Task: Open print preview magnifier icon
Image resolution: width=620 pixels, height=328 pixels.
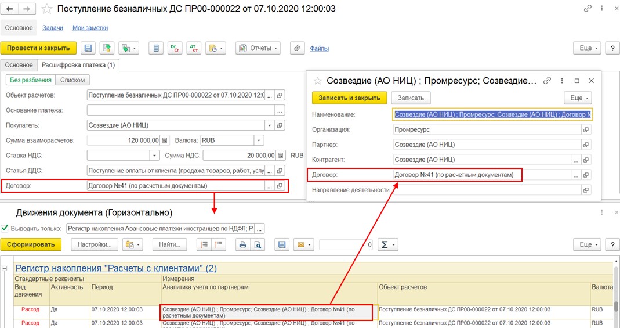Action: pyautogui.click(x=259, y=245)
